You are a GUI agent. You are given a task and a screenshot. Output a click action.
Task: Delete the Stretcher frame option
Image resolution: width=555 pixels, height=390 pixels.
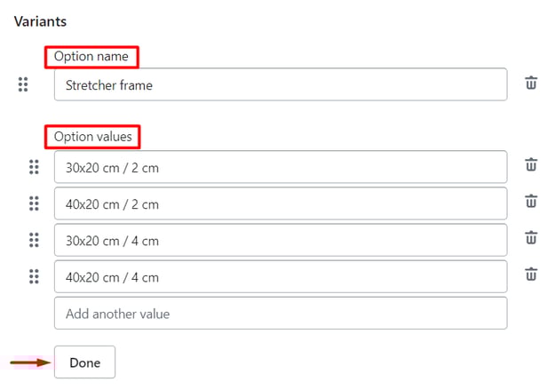pos(531,84)
